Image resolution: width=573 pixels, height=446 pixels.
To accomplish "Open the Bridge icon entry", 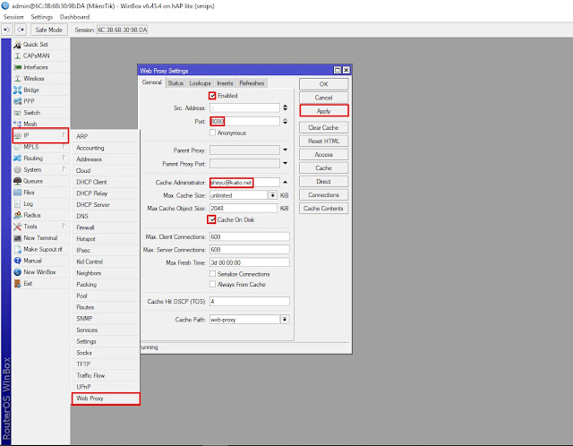I will point(17,90).
